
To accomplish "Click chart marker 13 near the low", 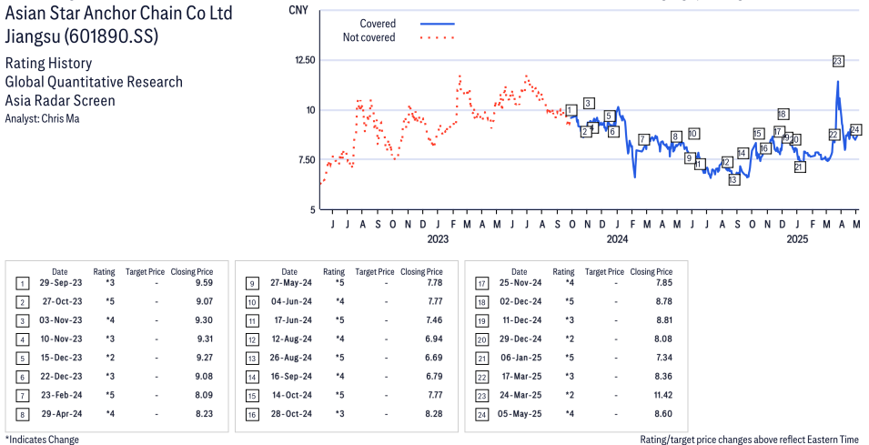I will [x=733, y=179].
